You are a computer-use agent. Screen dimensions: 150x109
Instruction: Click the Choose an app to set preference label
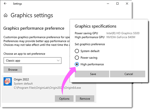24,54
